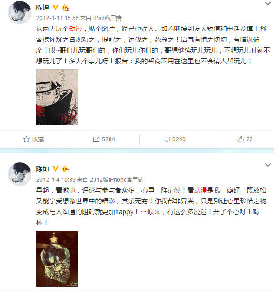Open 陈坤's avatar on the first post
The image size is (274, 294).
(x=20, y=12)
